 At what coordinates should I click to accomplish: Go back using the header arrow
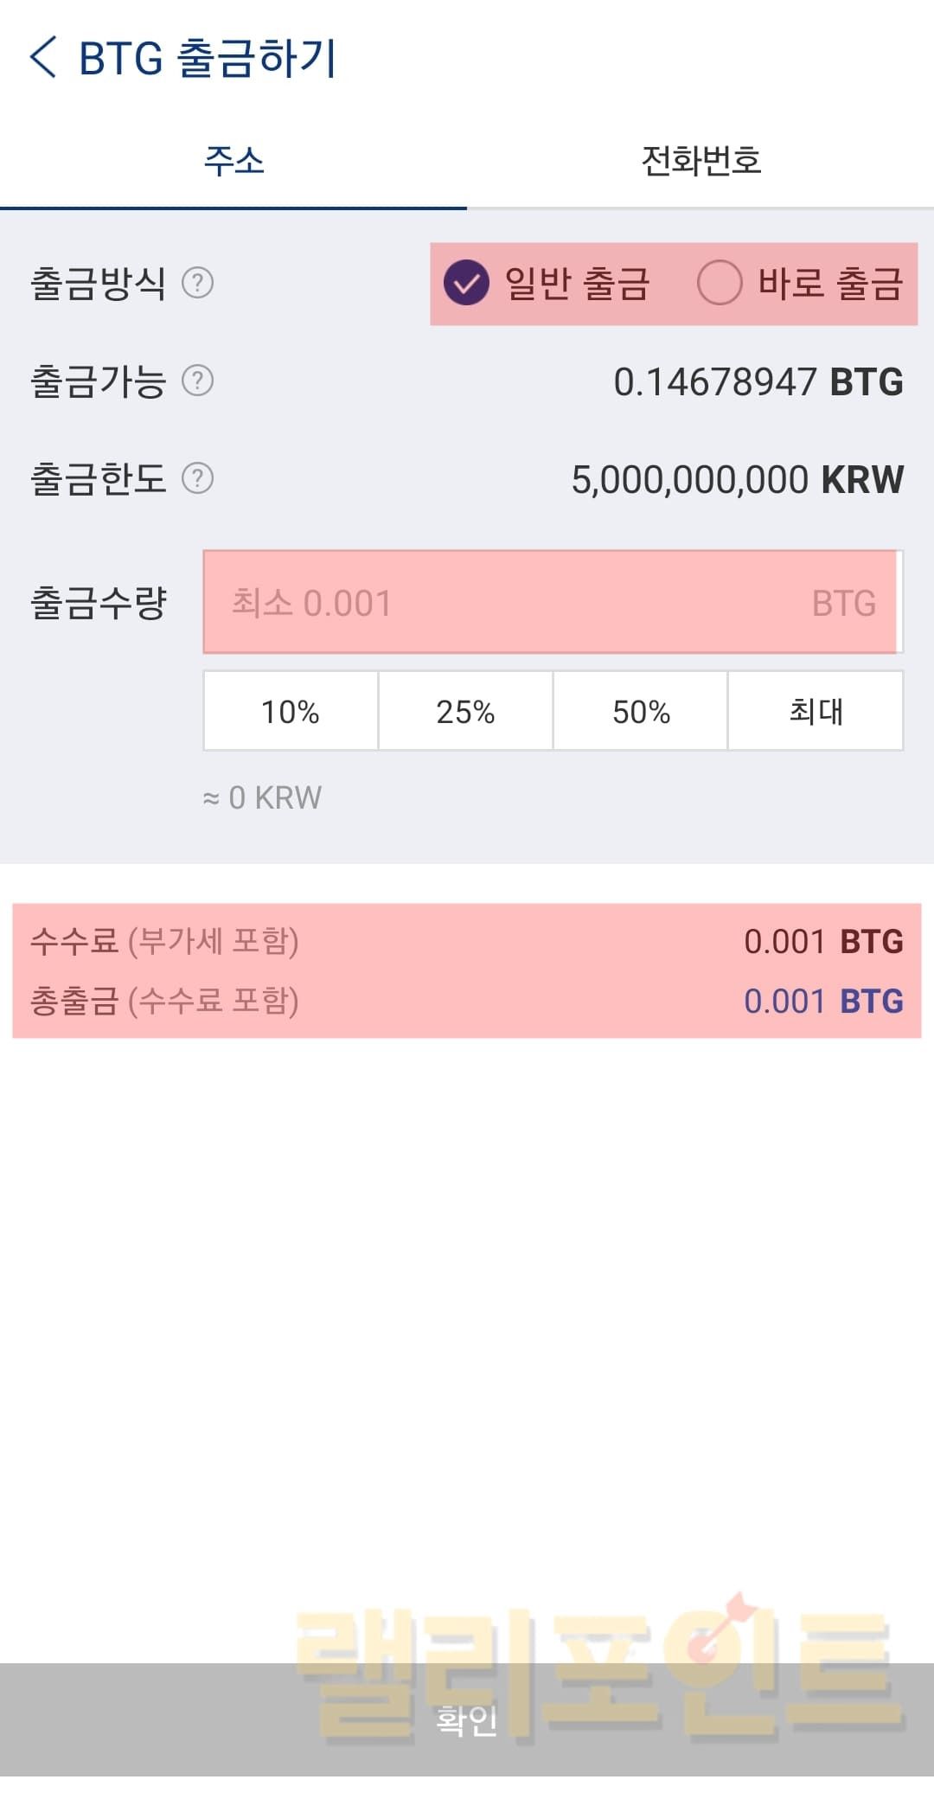(x=43, y=58)
